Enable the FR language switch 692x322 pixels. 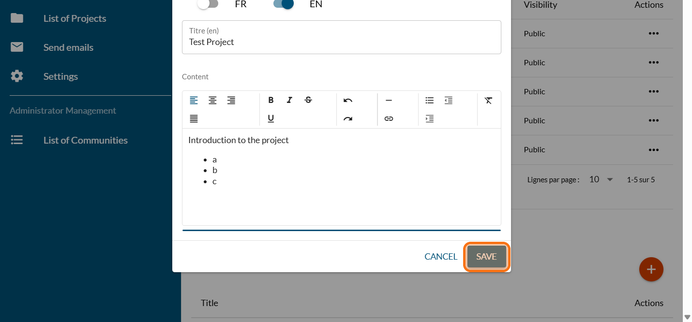(208, 4)
